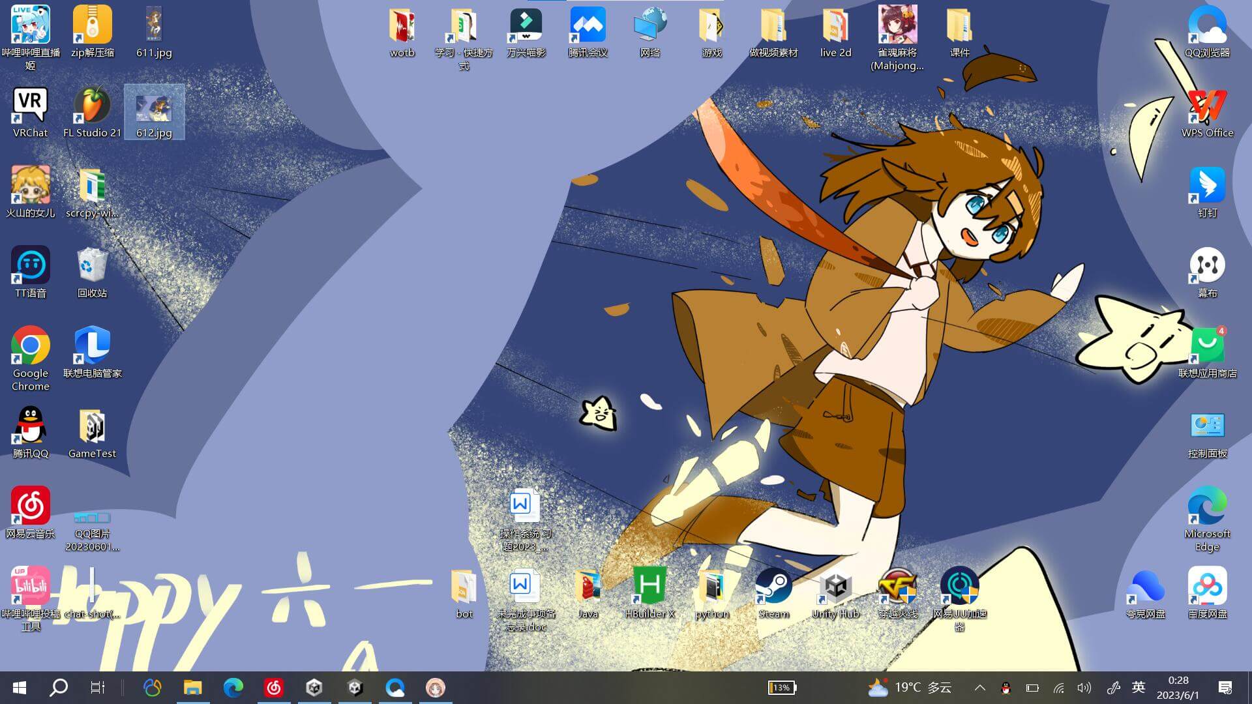Open the bot folder
Image resolution: width=1252 pixels, height=704 pixels.
pyautogui.click(x=464, y=593)
